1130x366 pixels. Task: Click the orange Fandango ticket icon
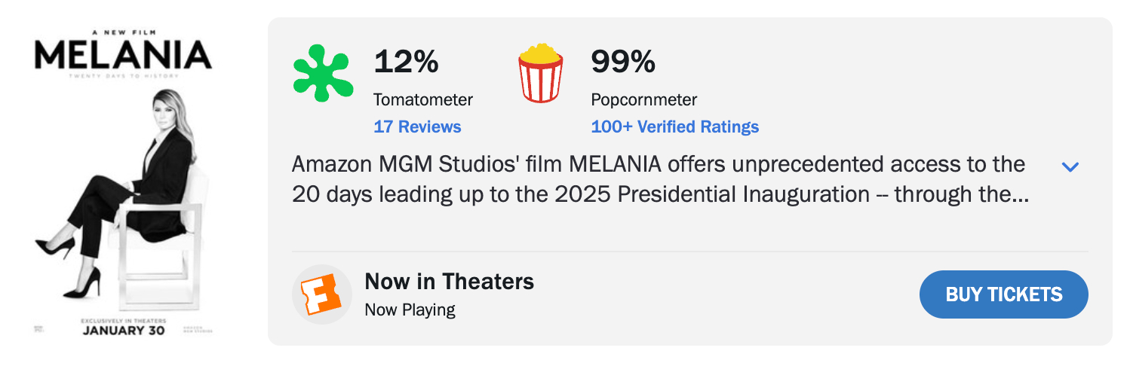pos(322,294)
